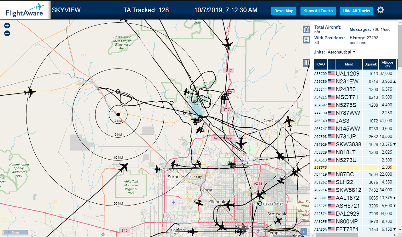Click the FlightAware logo

point(25,10)
